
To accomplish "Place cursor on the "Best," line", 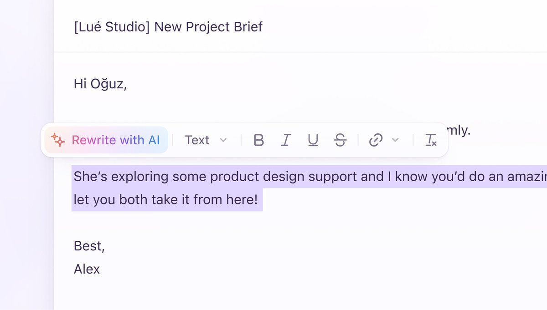I will click(x=89, y=246).
